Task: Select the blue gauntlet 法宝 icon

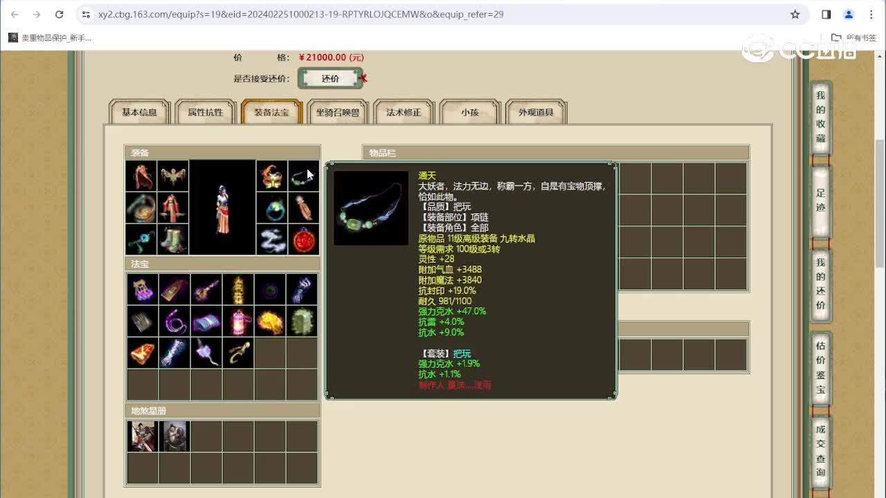Action: (174, 353)
